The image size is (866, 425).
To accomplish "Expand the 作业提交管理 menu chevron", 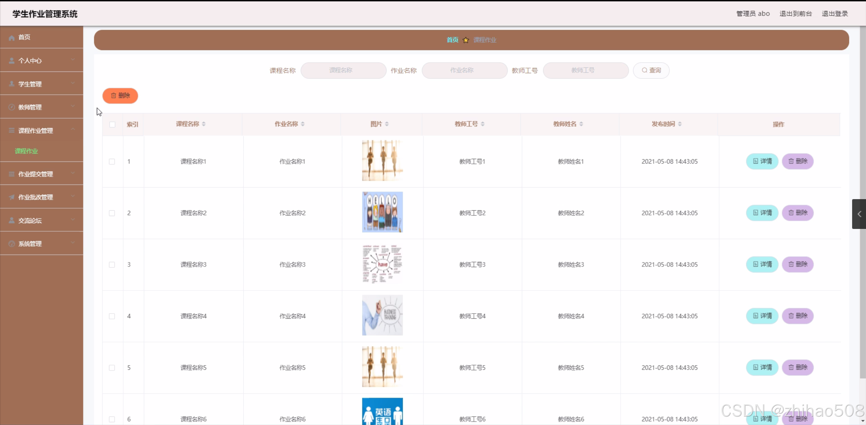I will point(73,173).
